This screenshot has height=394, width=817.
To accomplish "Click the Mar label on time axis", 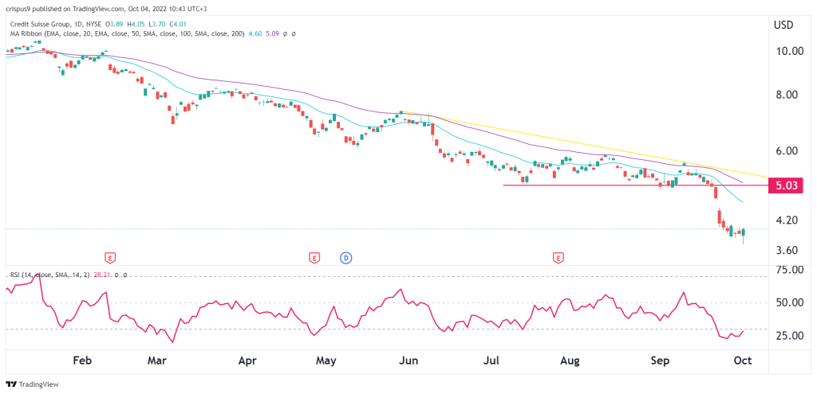I will click(157, 361).
